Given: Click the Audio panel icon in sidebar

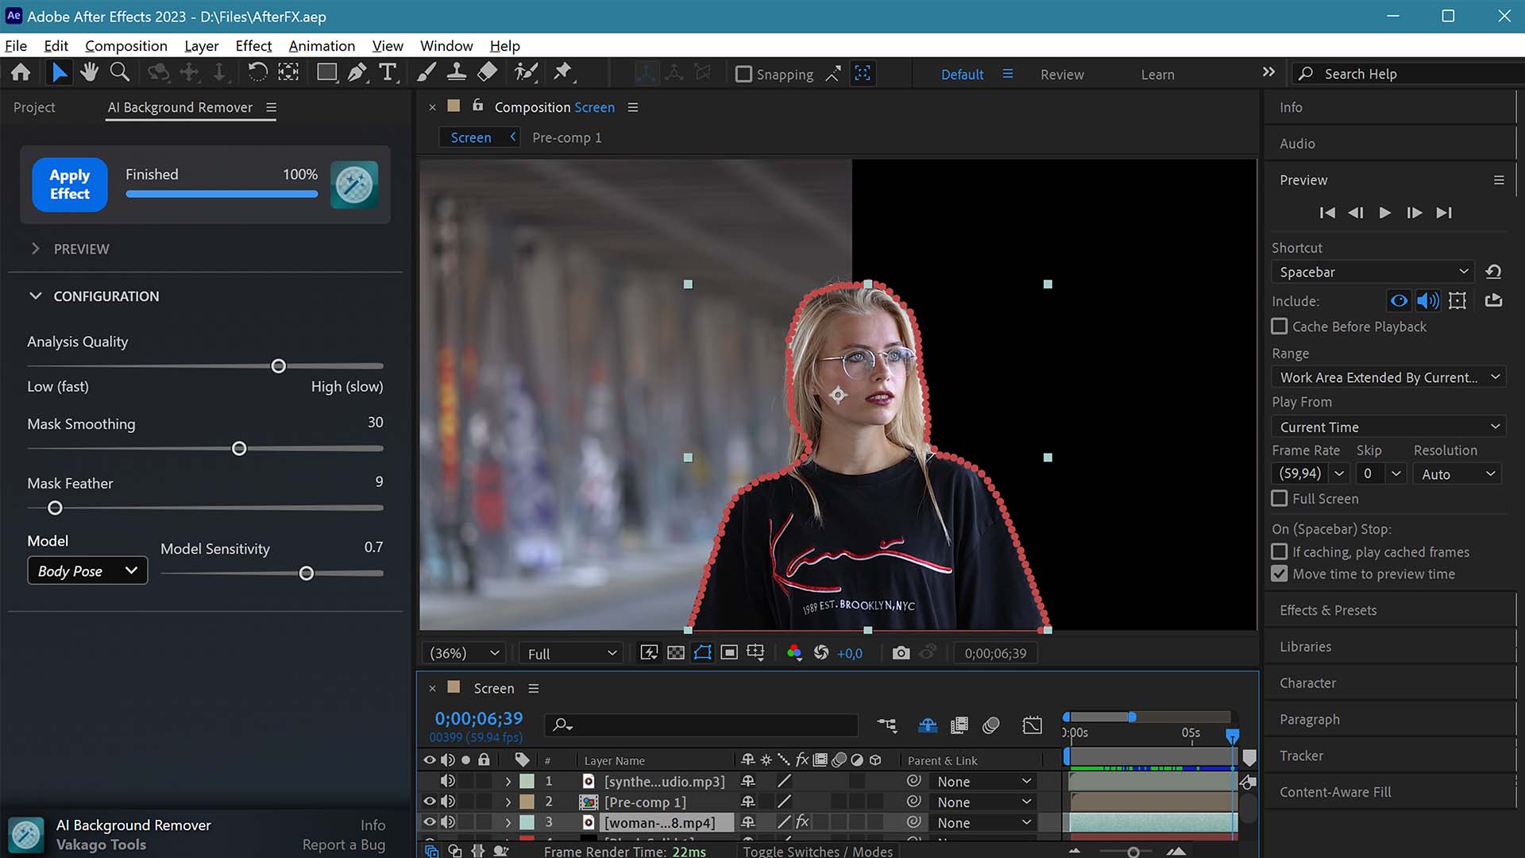Looking at the screenshot, I should pyautogui.click(x=1298, y=142).
